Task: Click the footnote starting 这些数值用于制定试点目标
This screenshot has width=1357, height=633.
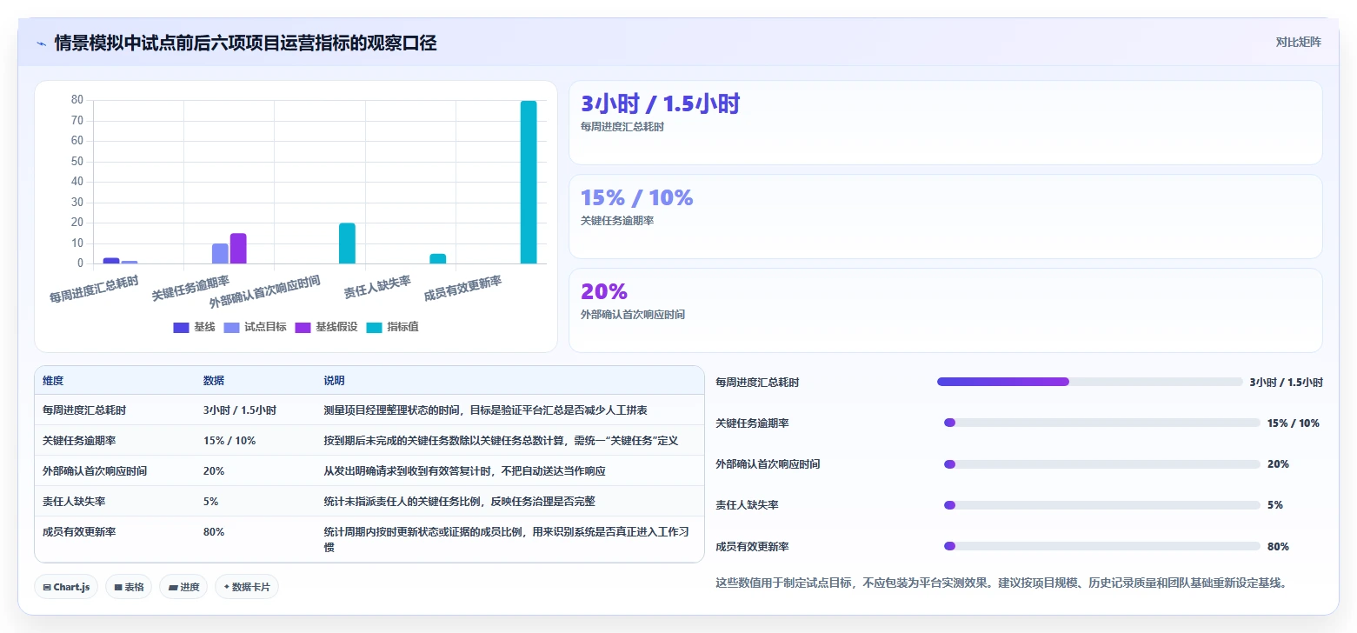Action: coord(1001,583)
